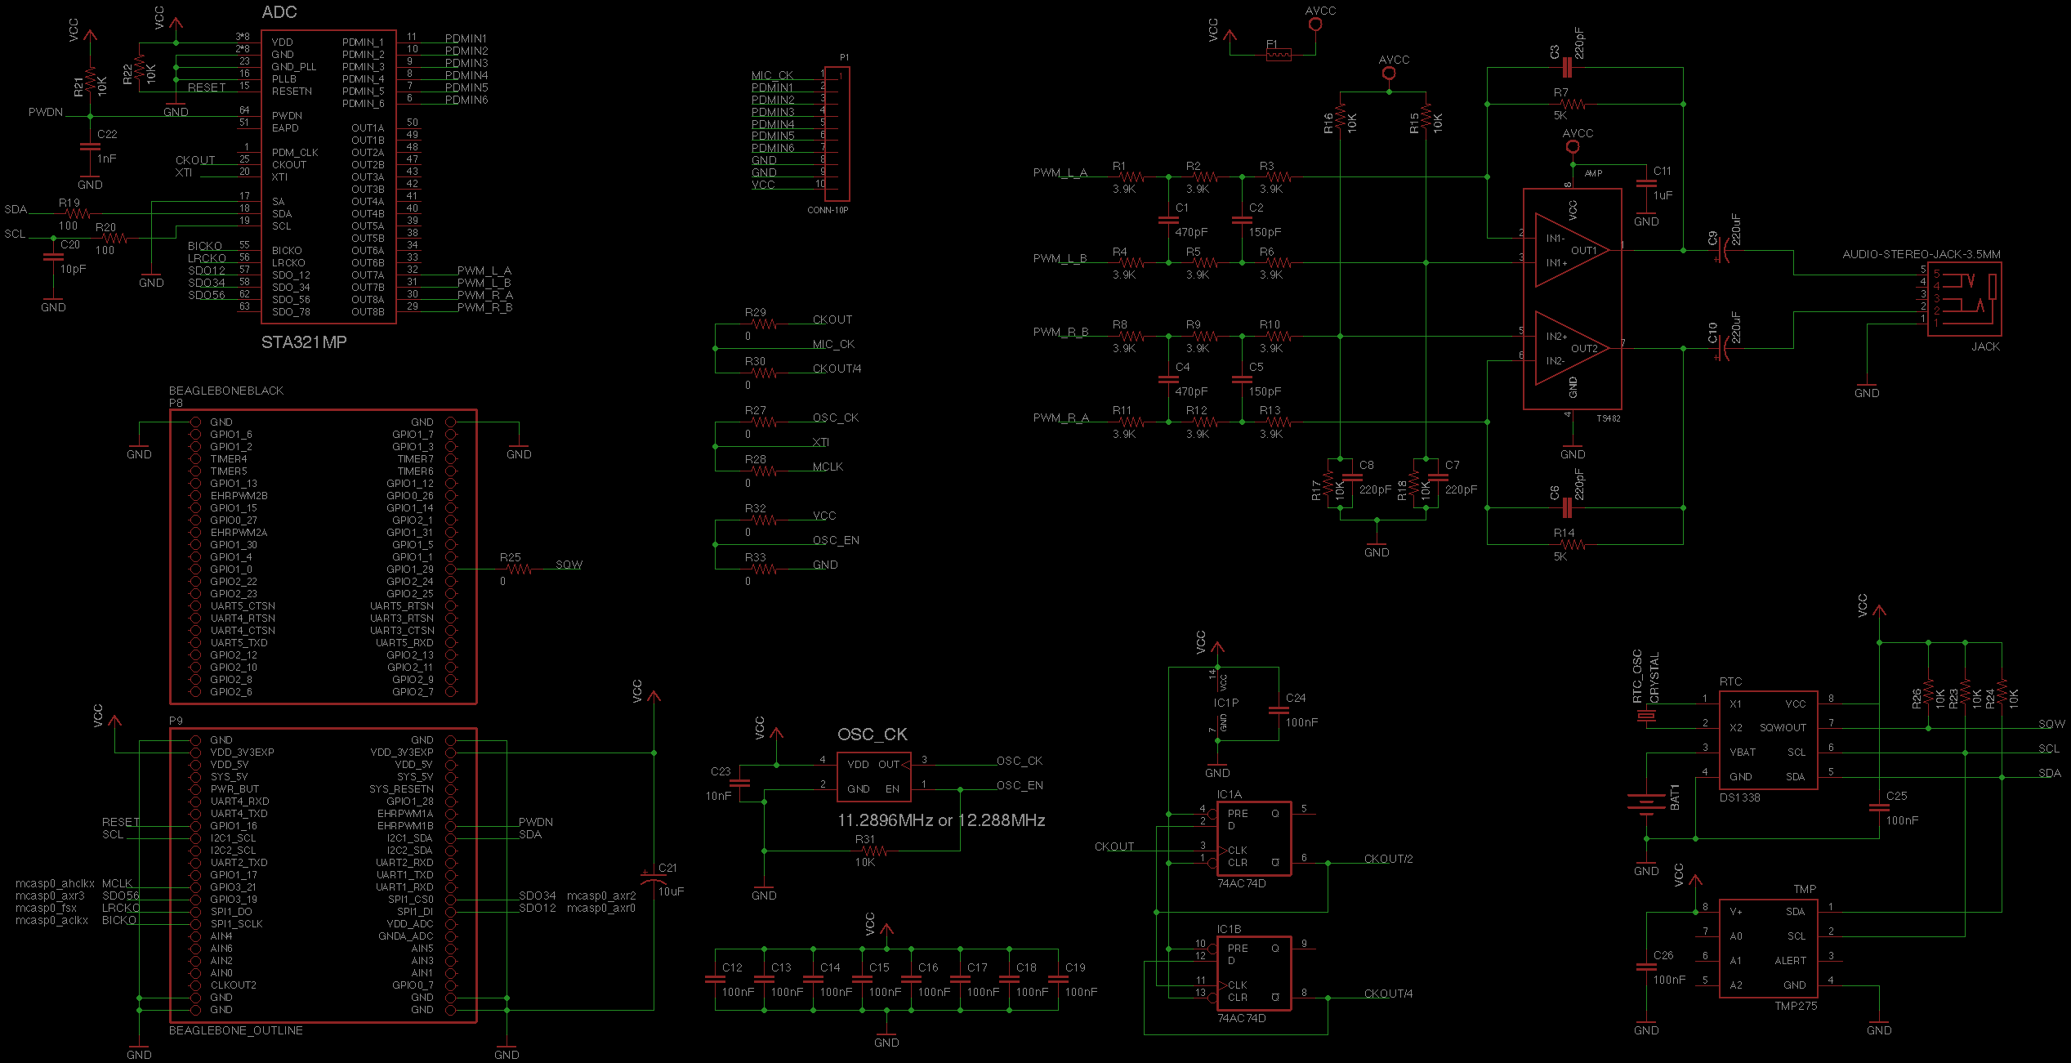Image resolution: width=2071 pixels, height=1063 pixels.
Task: Click resistor R20 on the SCL line
Action: [x=114, y=238]
